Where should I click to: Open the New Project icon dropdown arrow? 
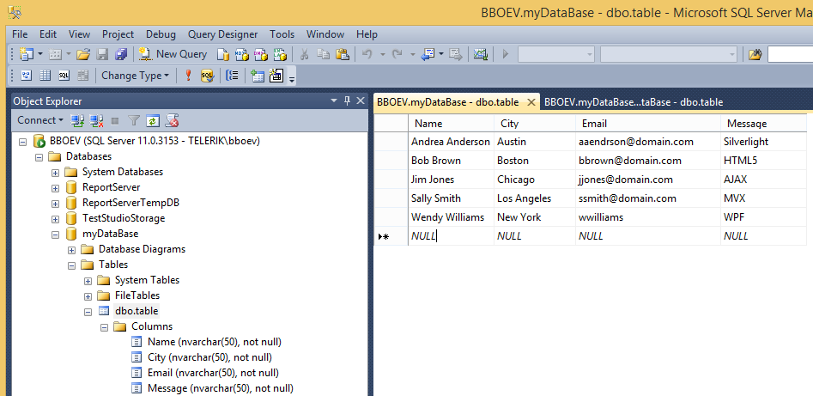click(x=40, y=54)
